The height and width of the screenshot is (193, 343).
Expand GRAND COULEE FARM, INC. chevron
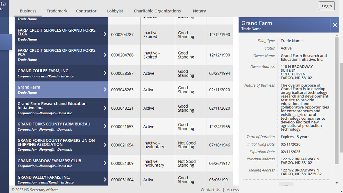[x=105, y=73]
